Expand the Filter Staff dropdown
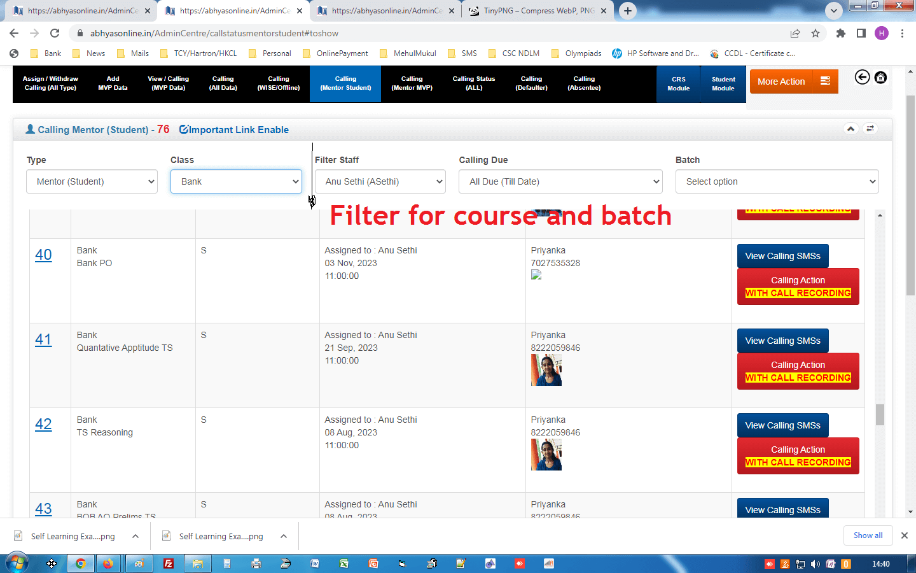Image resolution: width=916 pixels, height=573 pixels. [x=380, y=181]
